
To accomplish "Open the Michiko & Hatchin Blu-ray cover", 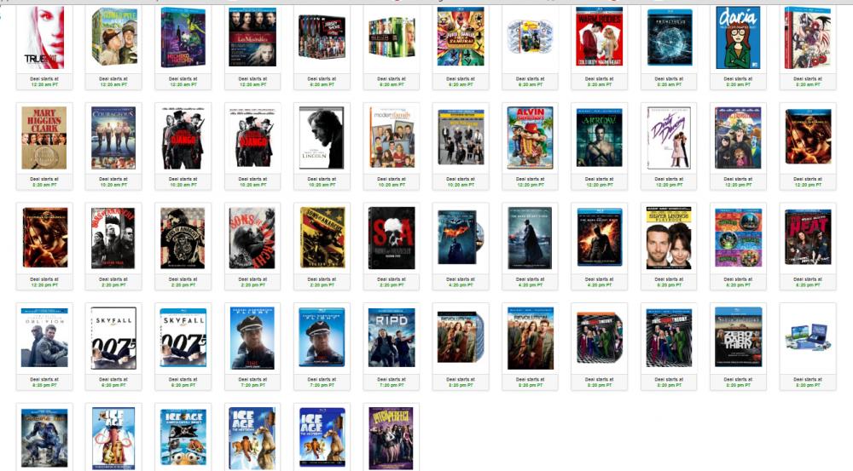I will 183,37.
